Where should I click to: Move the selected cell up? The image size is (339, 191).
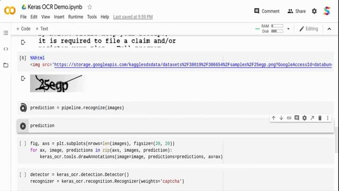tap(273, 118)
